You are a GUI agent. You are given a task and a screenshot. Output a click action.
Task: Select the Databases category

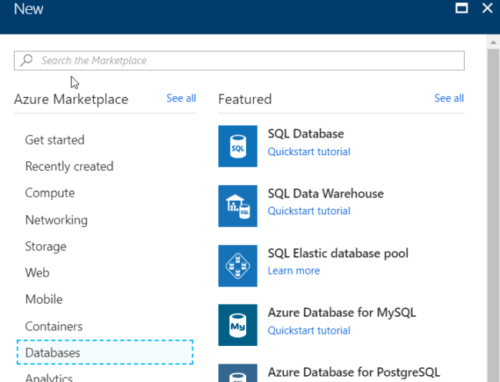tap(105, 352)
